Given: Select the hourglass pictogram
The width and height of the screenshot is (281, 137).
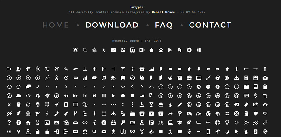Looking at the screenshot, I should [38, 123].
